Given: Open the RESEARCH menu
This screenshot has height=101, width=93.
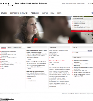Looking at the screenshot, I should [x=35, y=13].
